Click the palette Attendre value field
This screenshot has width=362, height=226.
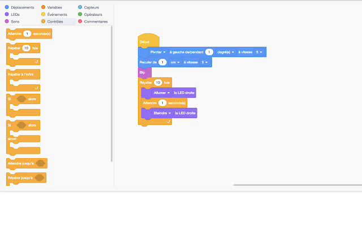[27, 34]
